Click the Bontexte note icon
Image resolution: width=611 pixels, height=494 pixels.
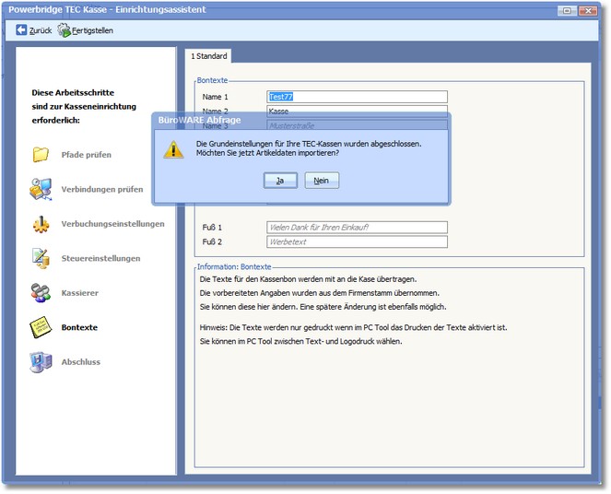click(41, 327)
